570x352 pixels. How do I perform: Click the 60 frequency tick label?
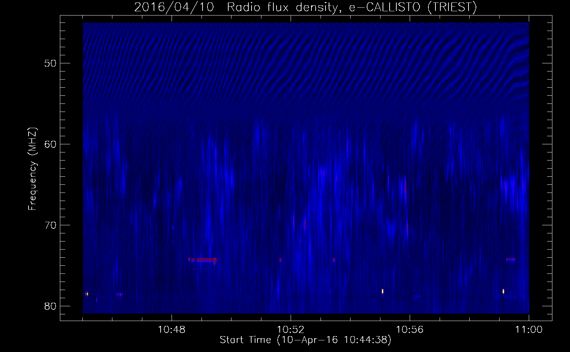(51, 144)
